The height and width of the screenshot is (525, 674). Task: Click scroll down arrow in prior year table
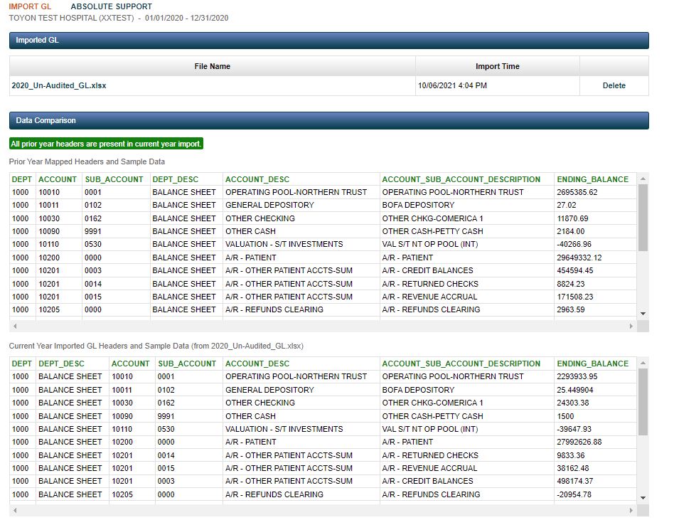(643, 314)
